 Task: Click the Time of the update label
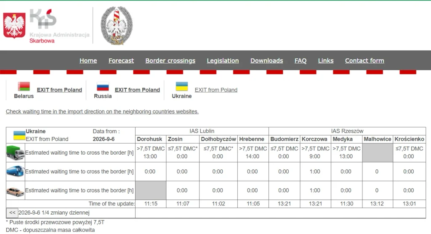[112, 204]
